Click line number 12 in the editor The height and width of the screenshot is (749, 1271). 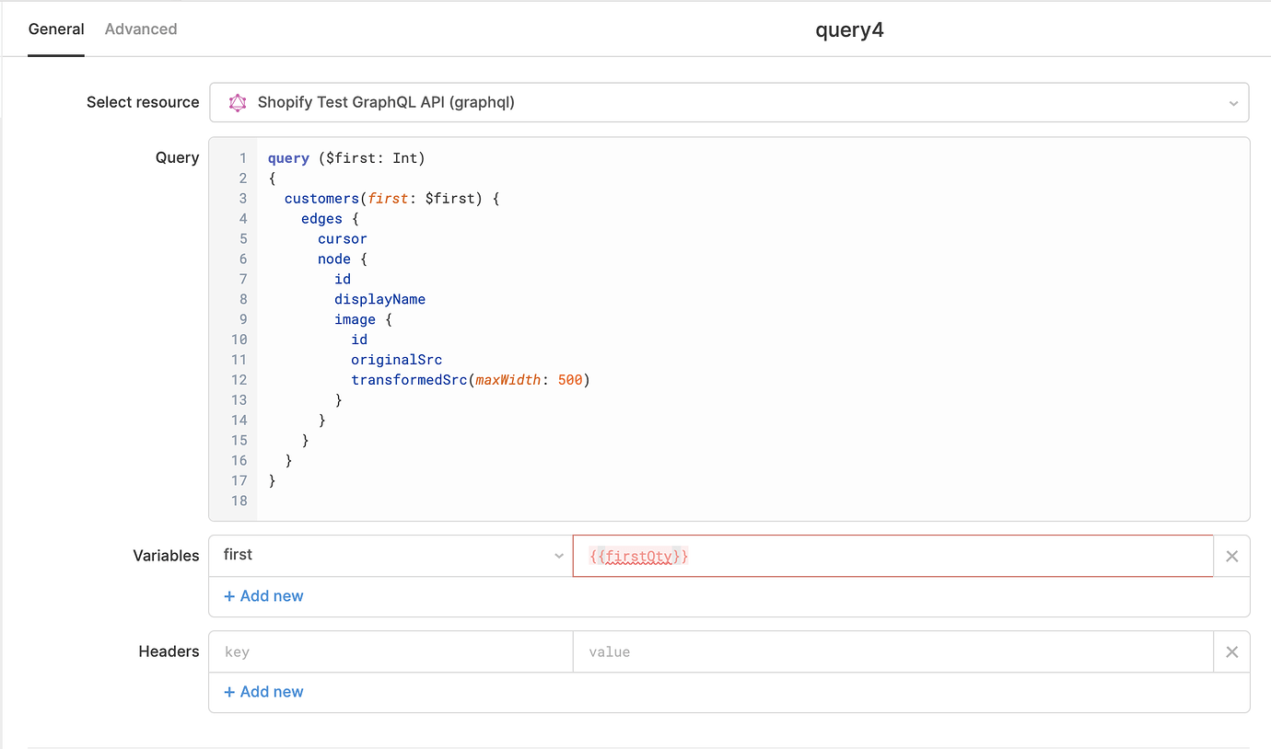click(239, 379)
